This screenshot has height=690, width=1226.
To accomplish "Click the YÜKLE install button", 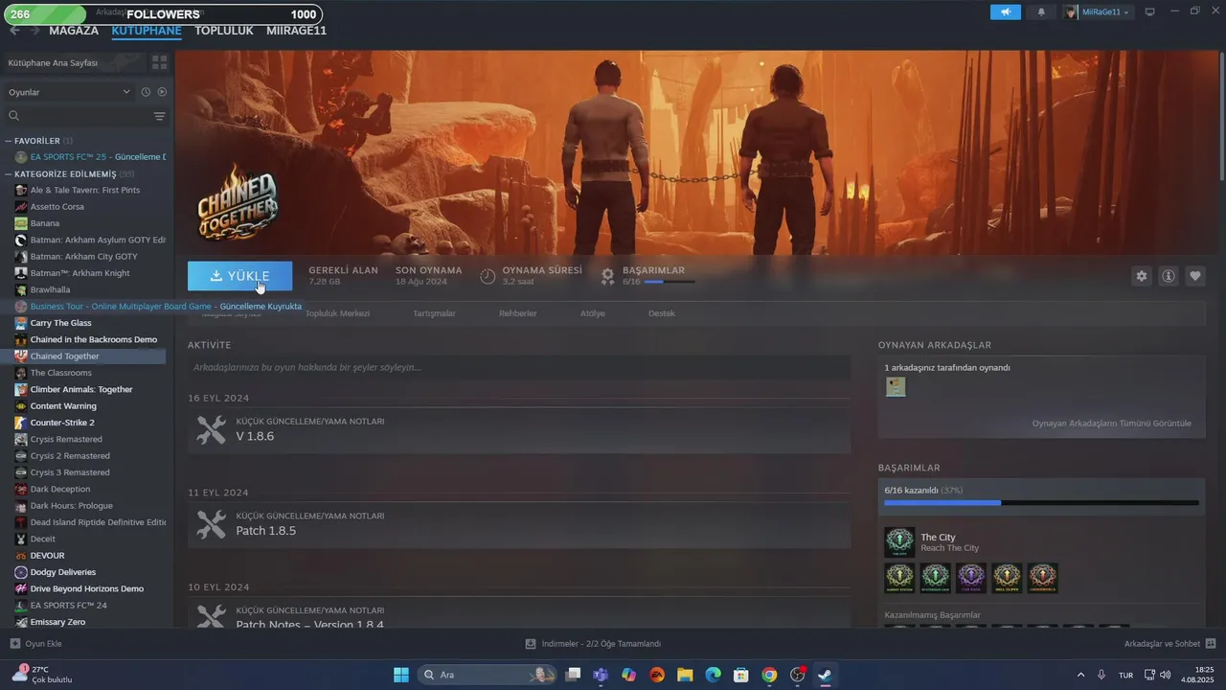I will 239,276.
